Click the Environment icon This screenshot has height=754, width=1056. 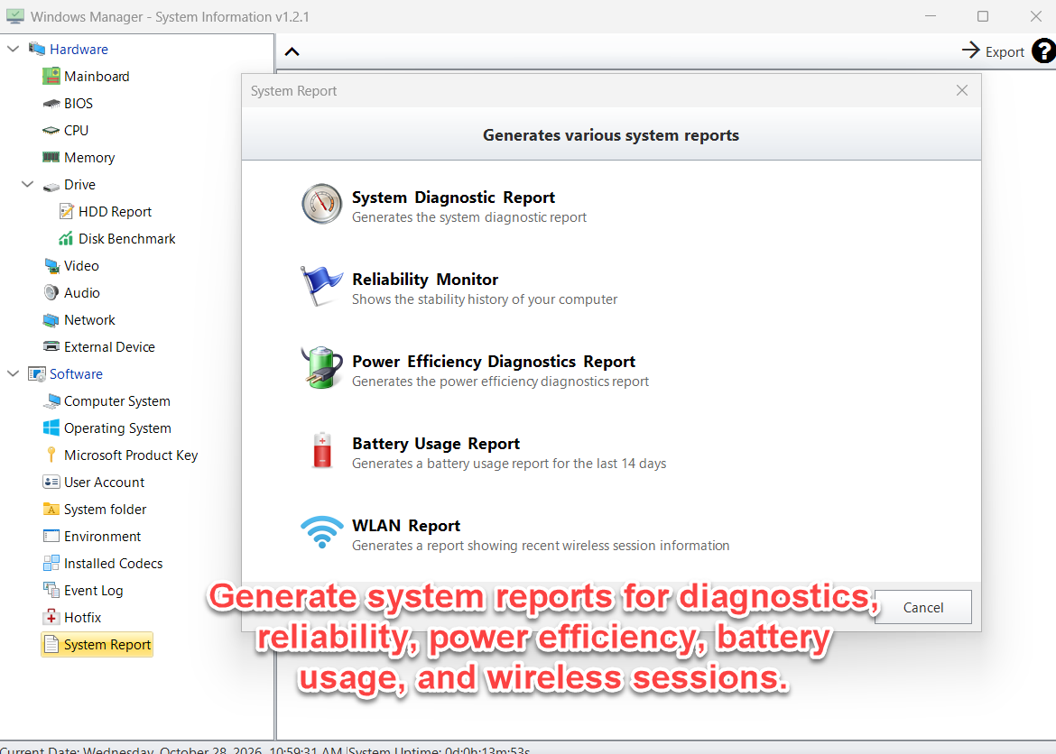pyautogui.click(x=51, y=537)
